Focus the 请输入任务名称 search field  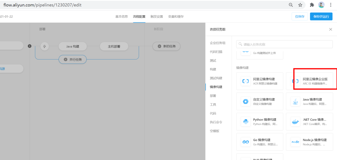click(x=284, y=44)
